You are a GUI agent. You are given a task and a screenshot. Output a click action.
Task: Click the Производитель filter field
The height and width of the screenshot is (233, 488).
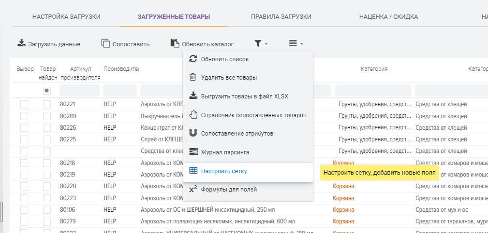[x=120, y=91]
